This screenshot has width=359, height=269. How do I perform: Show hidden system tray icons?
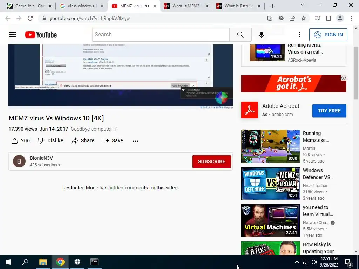pyautogui.click(x=297, y=262)
